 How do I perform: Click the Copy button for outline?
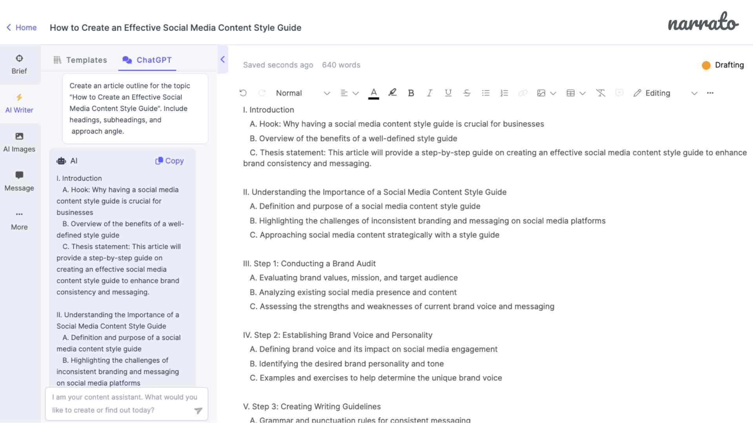(170, 160)
